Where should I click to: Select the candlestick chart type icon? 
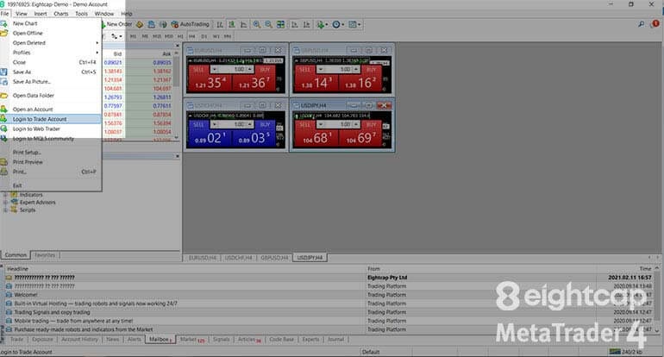point(232,24)
